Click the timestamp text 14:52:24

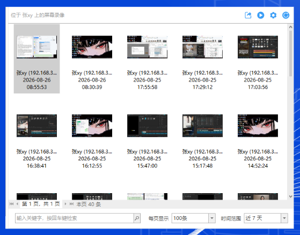tap(258, 166)
